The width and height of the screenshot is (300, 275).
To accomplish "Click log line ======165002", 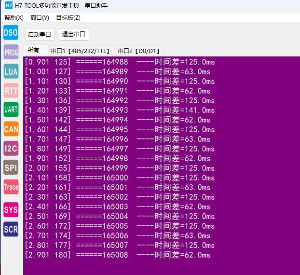I will (120, 197).
